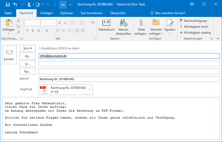Cut selection with scissors icon
Viewport: 222px width, 142px height.
[x=18, y=21]
